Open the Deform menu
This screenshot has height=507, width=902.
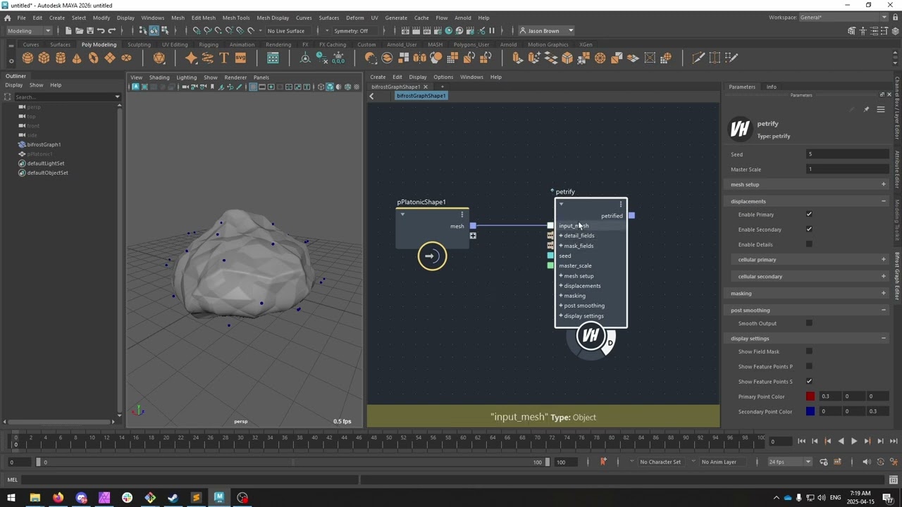pyautogui.click(x=355, y=18)
